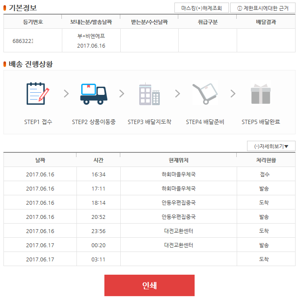Viewport: 299px width, 297px height.
Task: Click the STEP1 접수 notepad icon
Action: 38,93
